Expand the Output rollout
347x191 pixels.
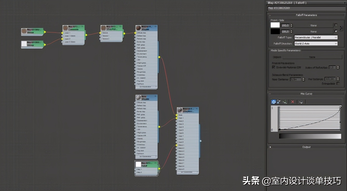[x=306, y=147]
